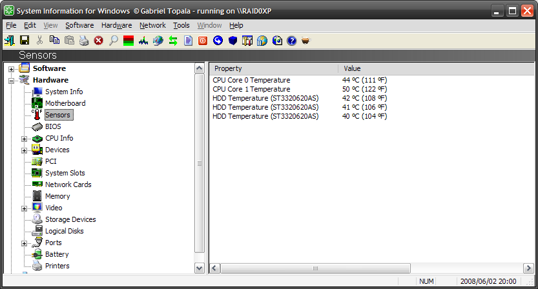
Task: Click the NUM indicator in status bar
Action: [x=426, y=281]
